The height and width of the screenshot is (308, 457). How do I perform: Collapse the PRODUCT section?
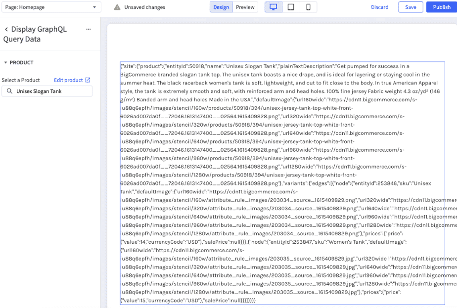pos(6,63)
